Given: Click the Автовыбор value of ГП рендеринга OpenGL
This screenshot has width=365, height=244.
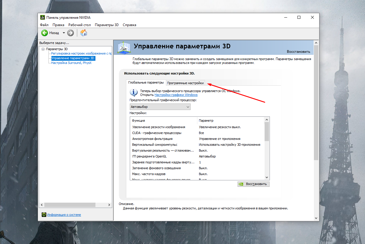Looking at the screenshot, I should pos(207,156).
